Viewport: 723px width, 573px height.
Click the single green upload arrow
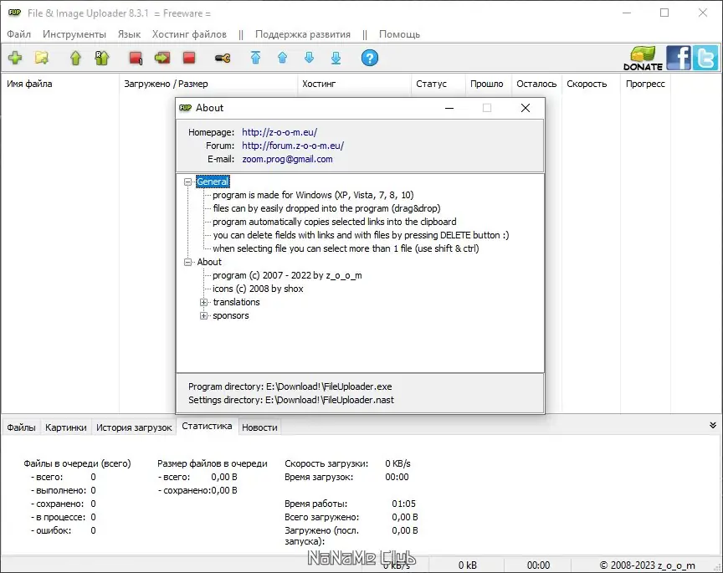75,58
